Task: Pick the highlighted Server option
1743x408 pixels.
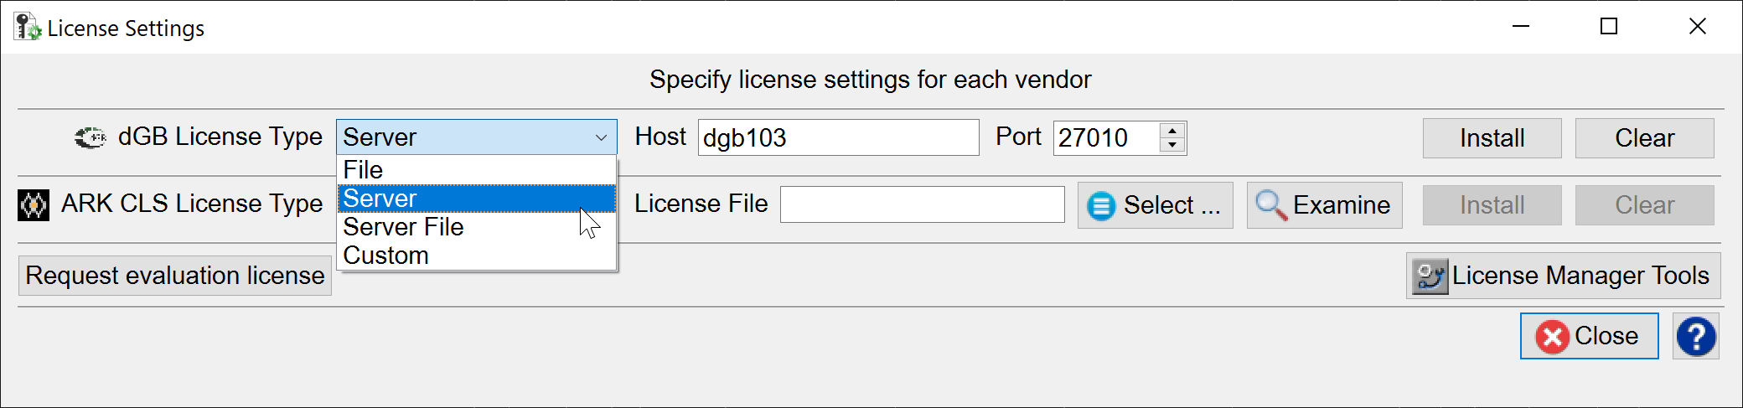Action: 380,199
